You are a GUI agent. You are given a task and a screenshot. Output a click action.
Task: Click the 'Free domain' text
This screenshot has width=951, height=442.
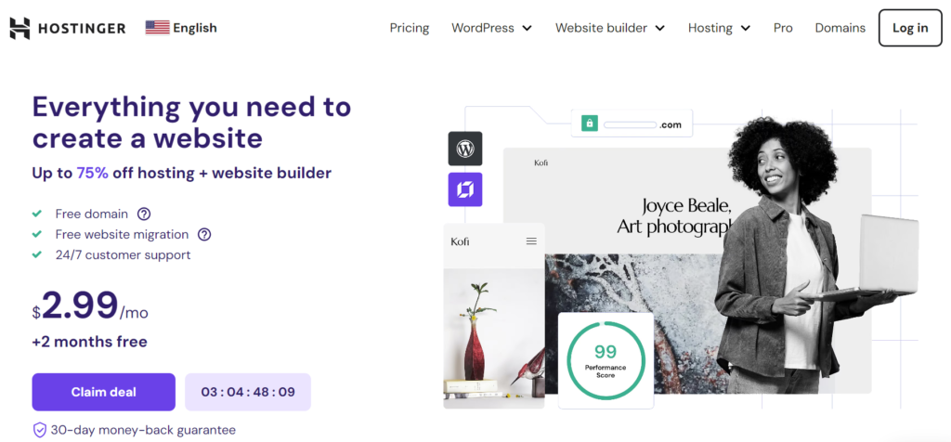[92, 214]
